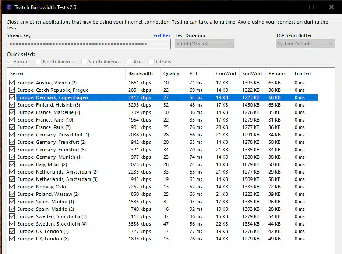Viewport: 342px width, 254px height.
Task: Click the Stream Key input field
Action: [88, 44]
